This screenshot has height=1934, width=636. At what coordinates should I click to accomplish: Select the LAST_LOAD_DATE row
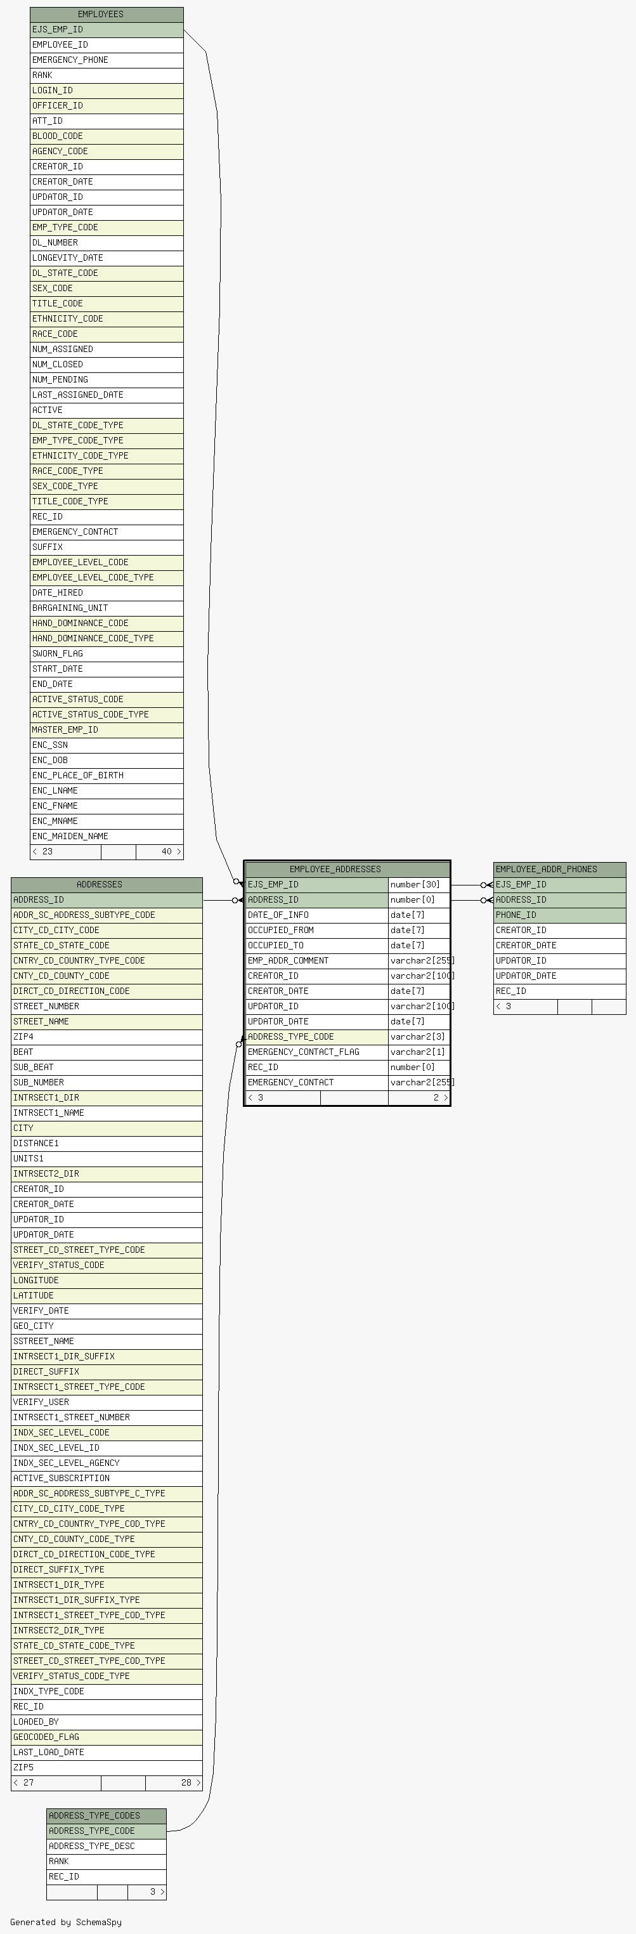click(107, 1753)
